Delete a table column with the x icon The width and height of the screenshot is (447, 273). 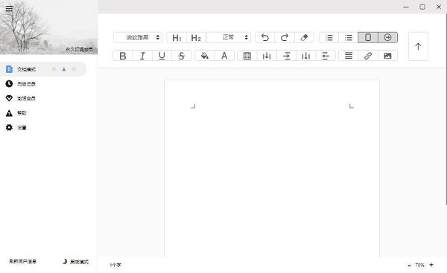[306, 56]
